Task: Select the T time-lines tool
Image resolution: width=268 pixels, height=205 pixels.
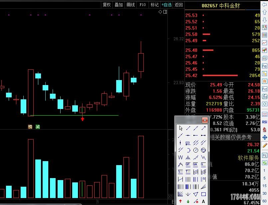Action: pos(188,172)
